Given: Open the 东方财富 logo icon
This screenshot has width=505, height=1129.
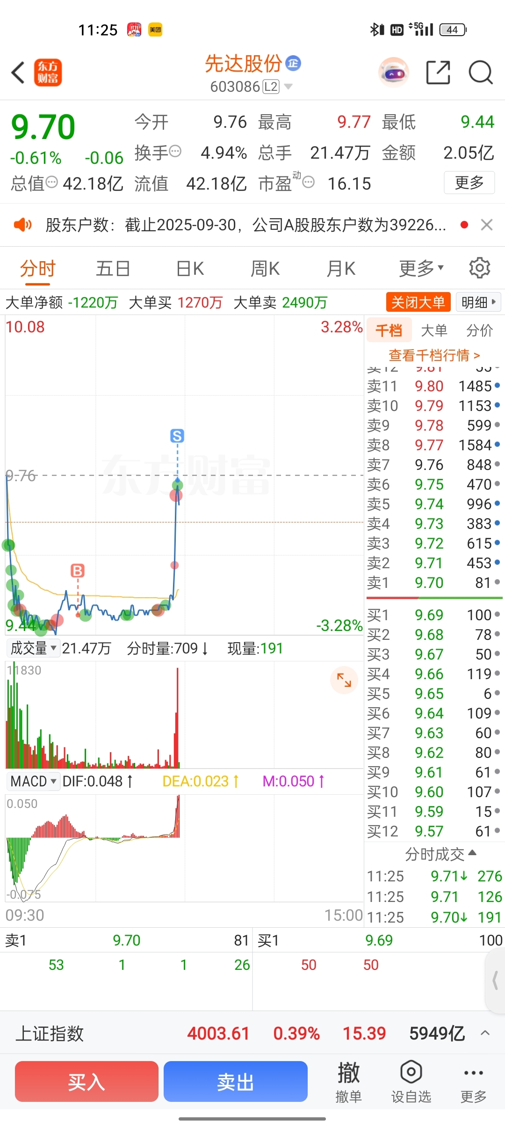Looking at the screenshot, I should click(48, 73).
